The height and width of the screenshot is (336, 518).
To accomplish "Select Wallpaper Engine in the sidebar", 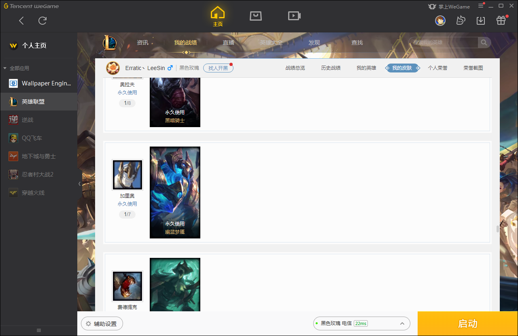I will [38, 83].
